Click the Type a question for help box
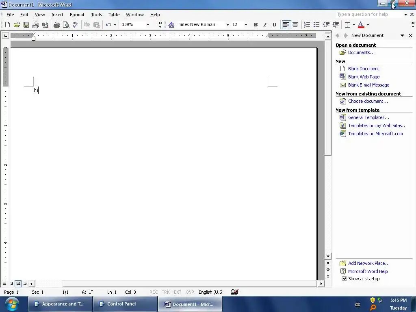416x312 pixels. pyautogui.click(x=369, y=15)
